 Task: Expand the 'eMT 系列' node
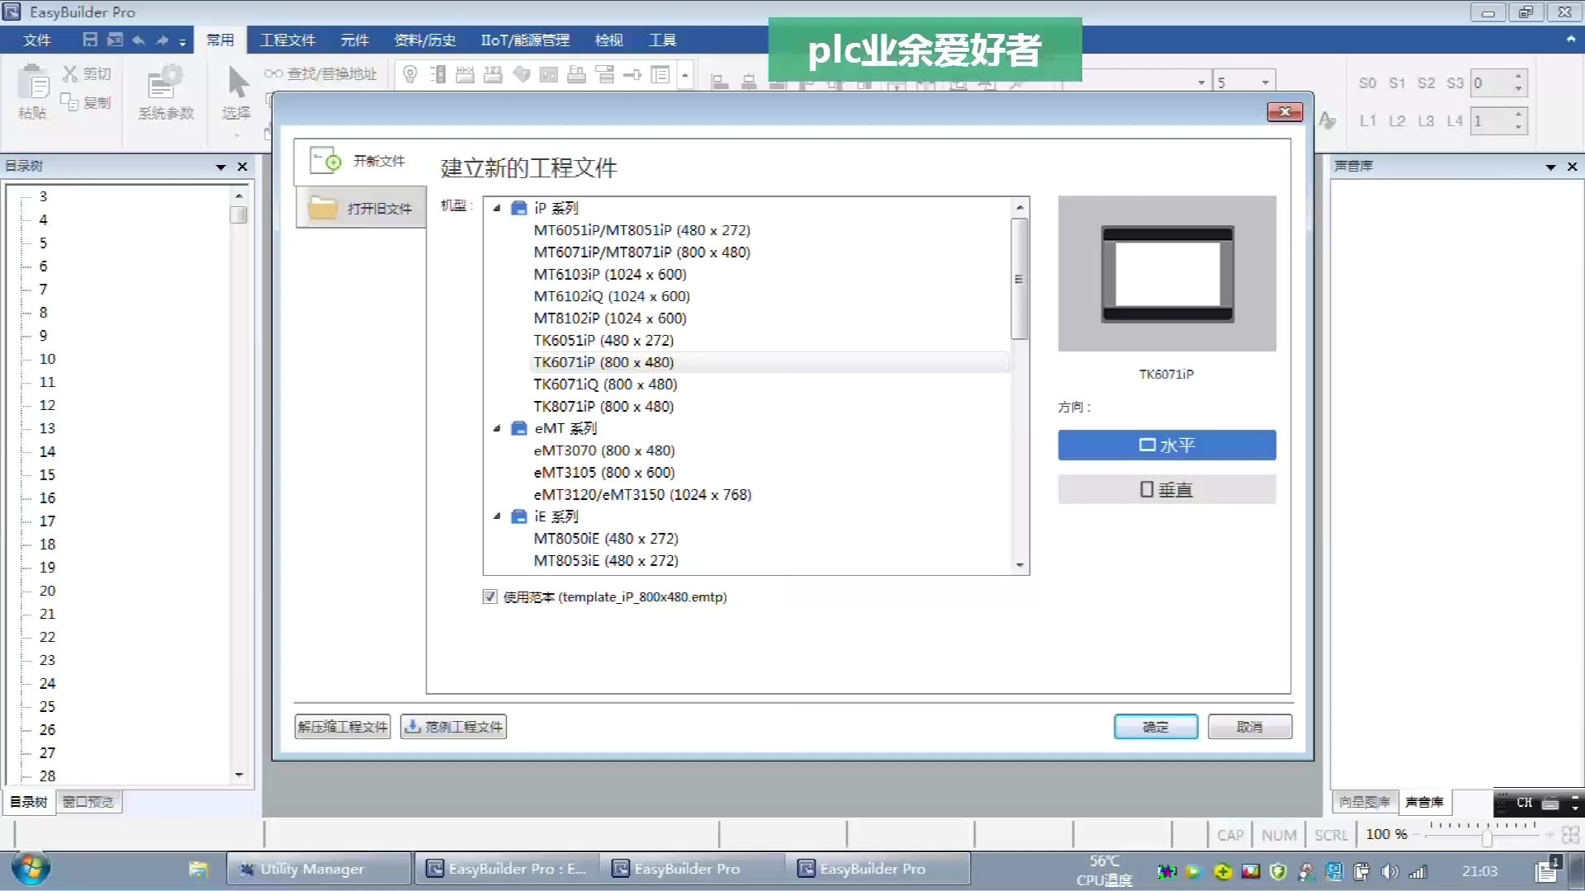click(x=495, y=427)
